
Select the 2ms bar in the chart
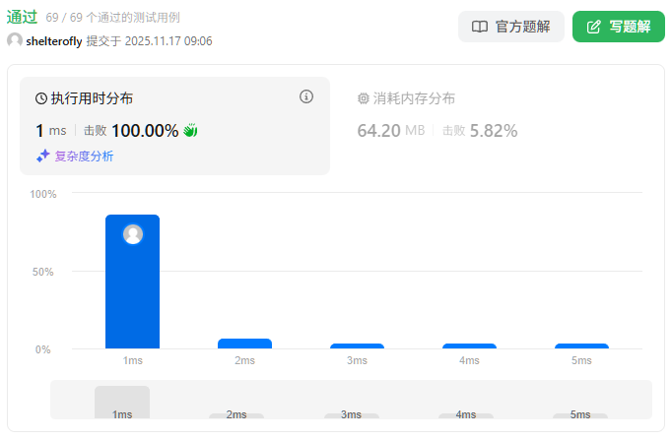click(x=244, y=344)
